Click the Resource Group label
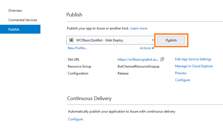The image size is (223, 134). [79, 66]
